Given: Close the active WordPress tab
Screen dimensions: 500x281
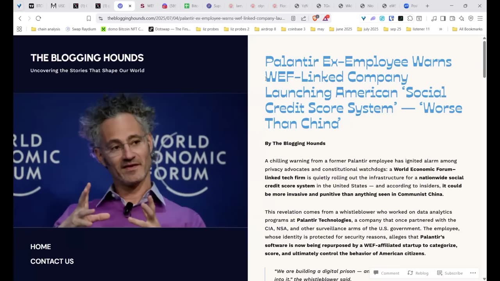Looking at the screenshot, I should coord(130,6).
